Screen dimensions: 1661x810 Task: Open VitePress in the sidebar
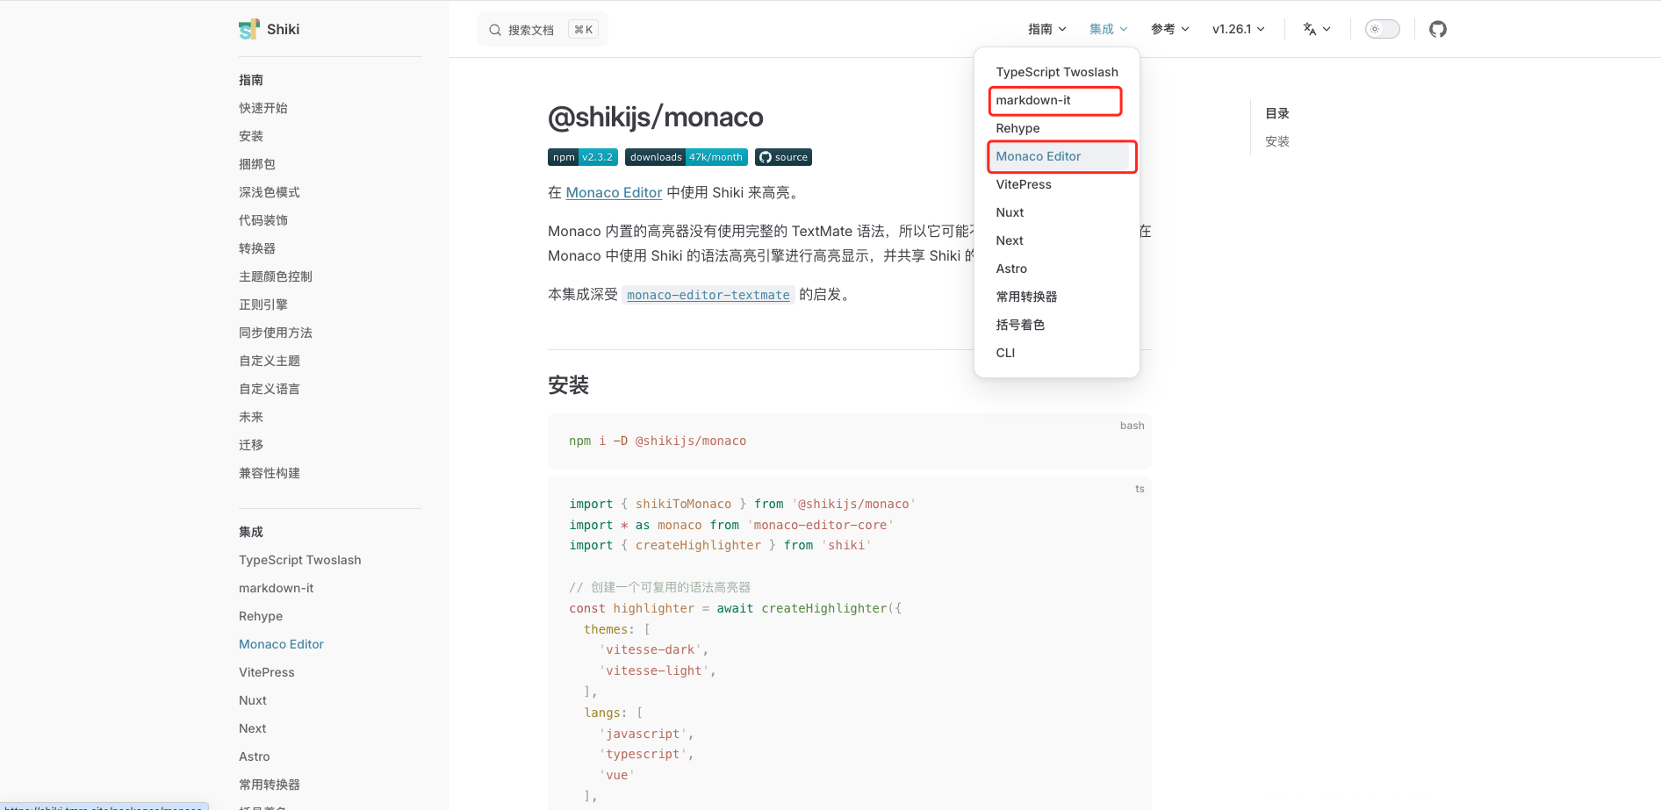(x=267, y=672)
